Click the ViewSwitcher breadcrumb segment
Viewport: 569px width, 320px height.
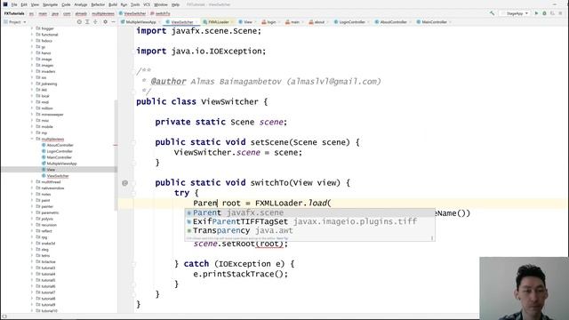(132, 13)
